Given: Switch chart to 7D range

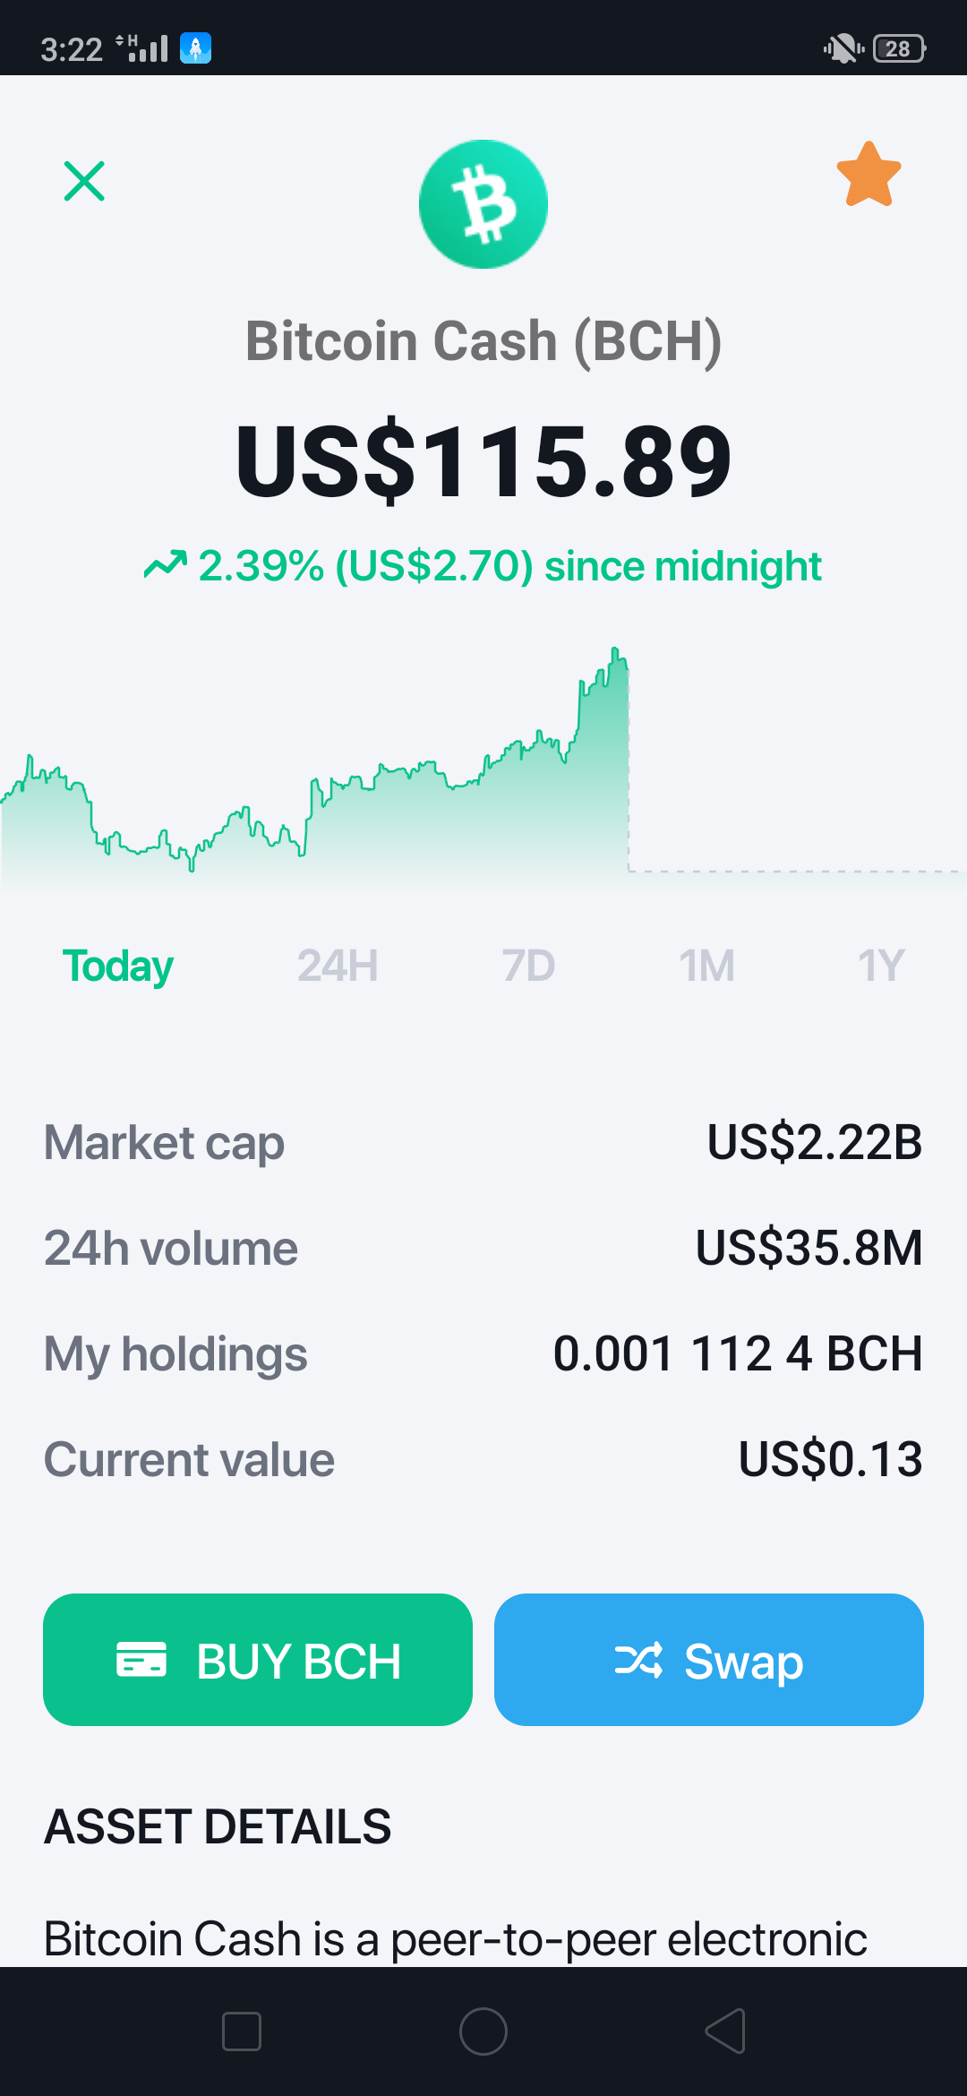Looking at the screenshot, I should tap(528, 966).
